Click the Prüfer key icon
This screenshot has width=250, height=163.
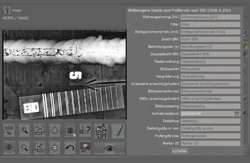(x=7, y=10)
